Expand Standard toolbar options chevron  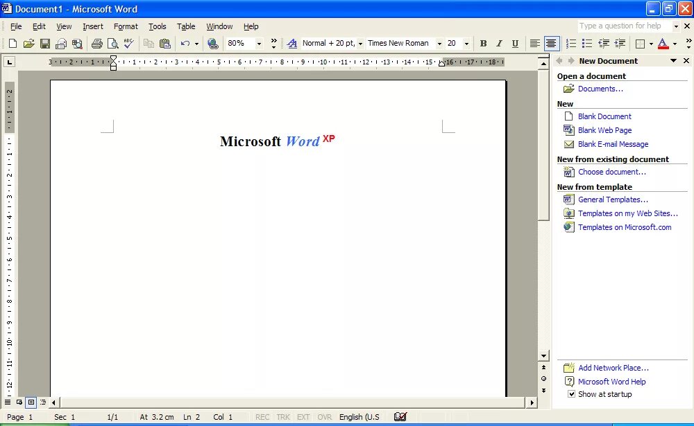pos(274,44)
